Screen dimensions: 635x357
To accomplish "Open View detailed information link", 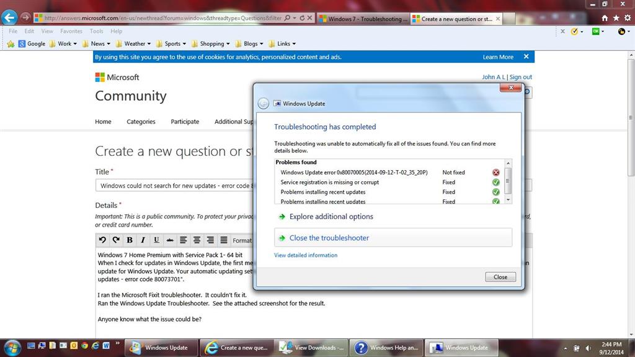I will [306, 255].
